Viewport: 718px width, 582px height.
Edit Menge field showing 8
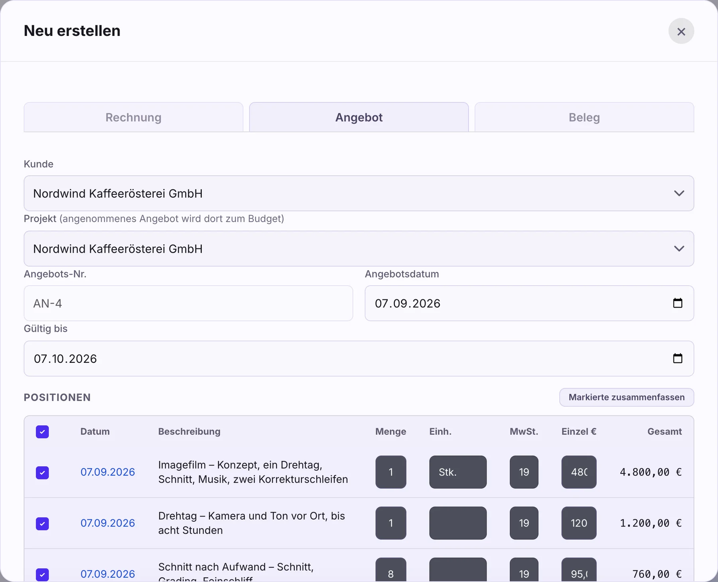pyautogui.click(x=391, y=570)
